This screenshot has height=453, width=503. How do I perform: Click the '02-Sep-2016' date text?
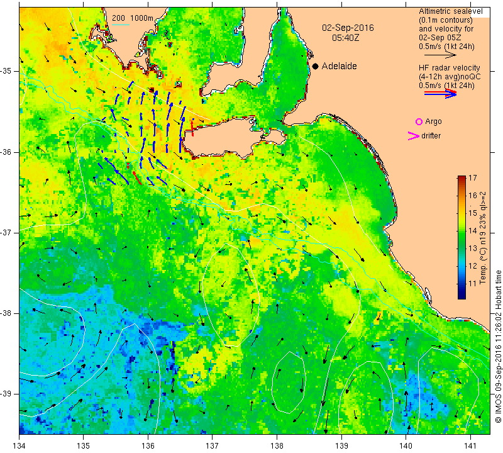(x=348, y=28)
